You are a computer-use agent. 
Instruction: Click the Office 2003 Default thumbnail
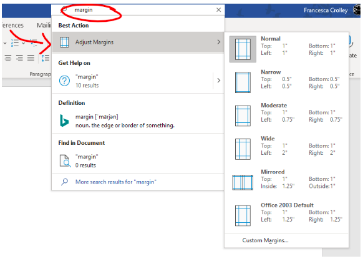[x=243, y=215]
